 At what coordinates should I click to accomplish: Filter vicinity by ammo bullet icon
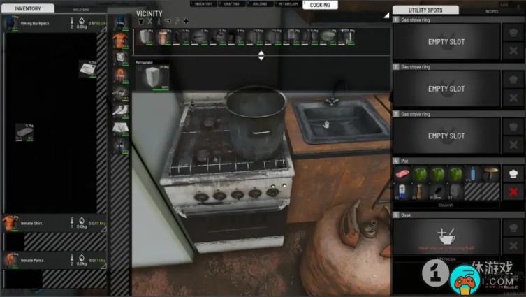[x=159, y=22]
